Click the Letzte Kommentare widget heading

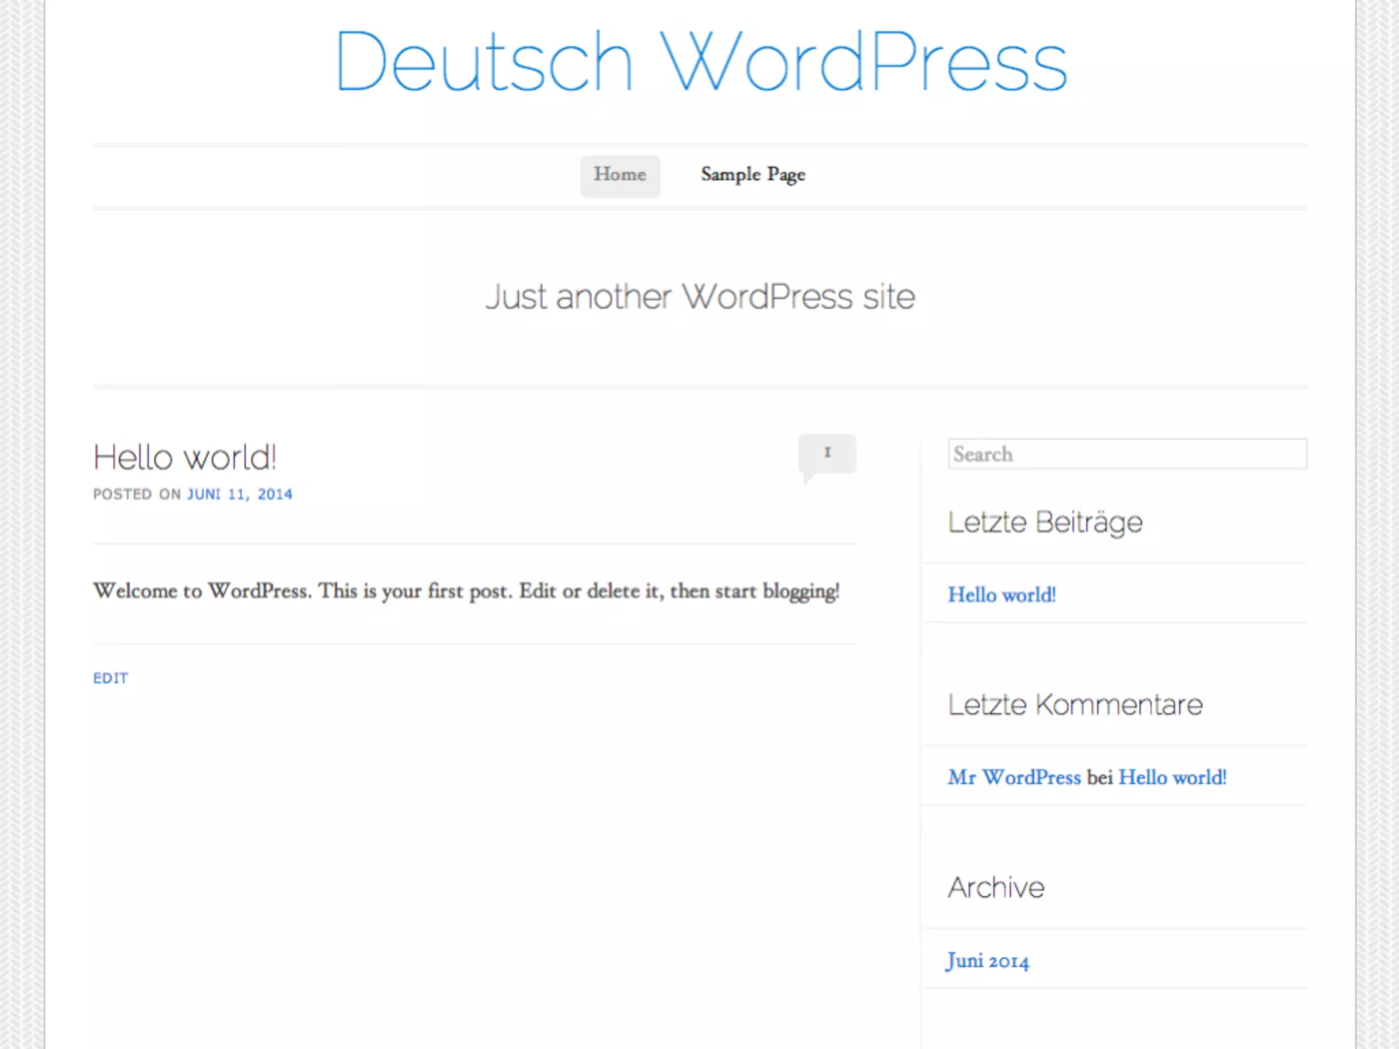[x=1075, y=705]
